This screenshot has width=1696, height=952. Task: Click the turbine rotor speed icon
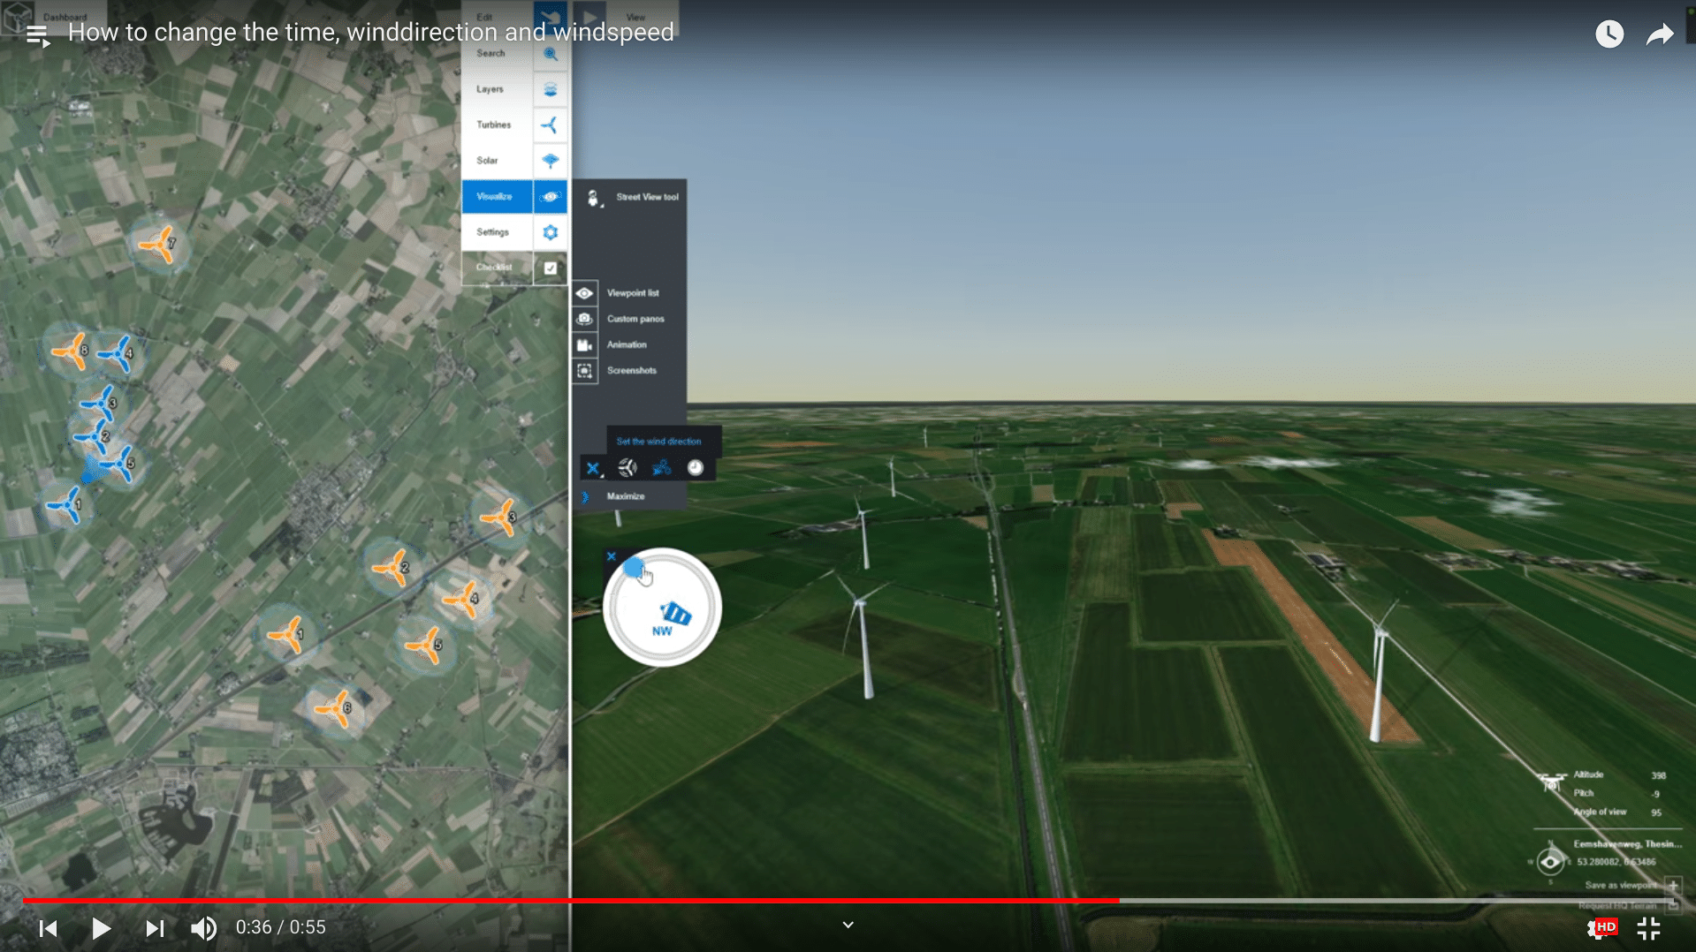[x=627, y=468]
